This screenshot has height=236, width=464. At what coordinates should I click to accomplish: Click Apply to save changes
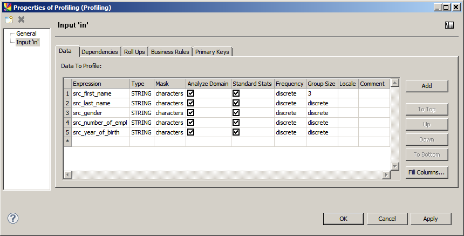click(431, 219)
